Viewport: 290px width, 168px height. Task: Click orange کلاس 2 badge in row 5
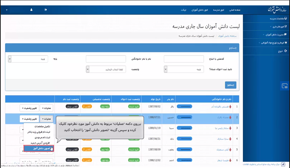[87, 149]
